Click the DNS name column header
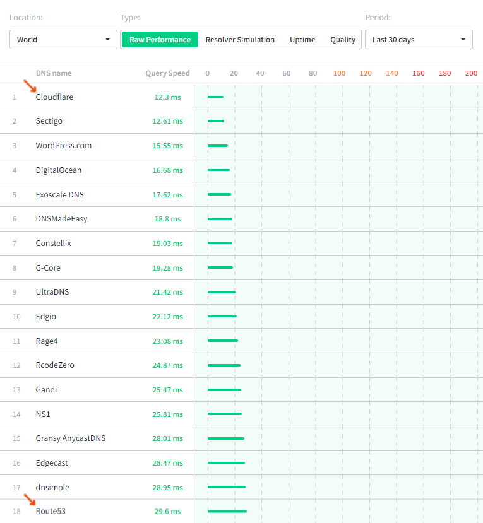Image resolution: width=483 pixels, height=523 pixels. (54, 73)
